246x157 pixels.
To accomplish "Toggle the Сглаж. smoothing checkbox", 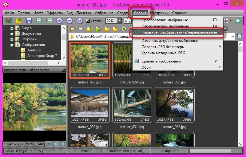I will (x=88, y=21).
